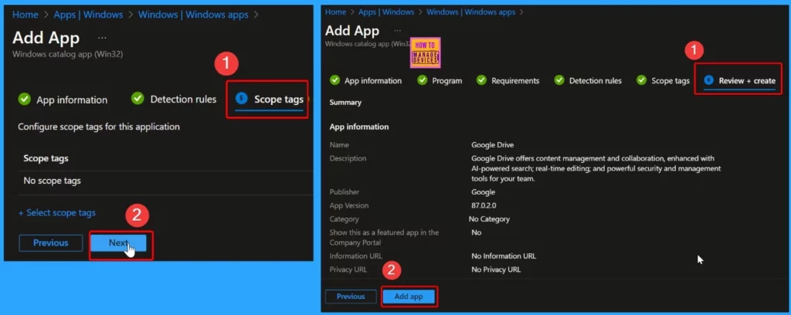Click 'Windows | Windows apps' breadcrumb in left panel
This screenshot has width=791, height=315.
pos(193,15)
